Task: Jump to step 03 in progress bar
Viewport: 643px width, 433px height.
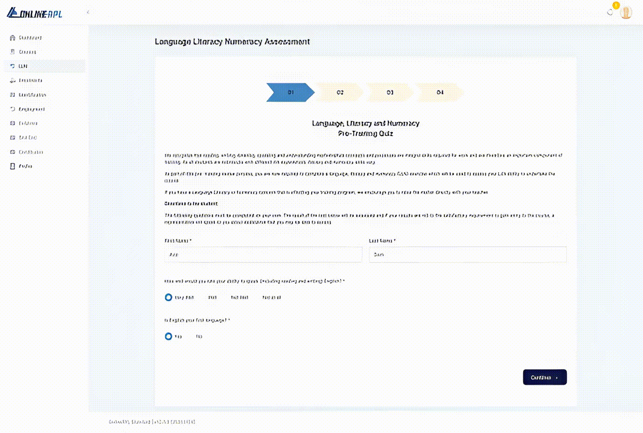Action: [390, 92]
